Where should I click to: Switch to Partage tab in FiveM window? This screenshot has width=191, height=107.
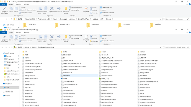(18, 33)
